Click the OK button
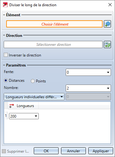This screenshot has width=115, height=157. [46, 151]
